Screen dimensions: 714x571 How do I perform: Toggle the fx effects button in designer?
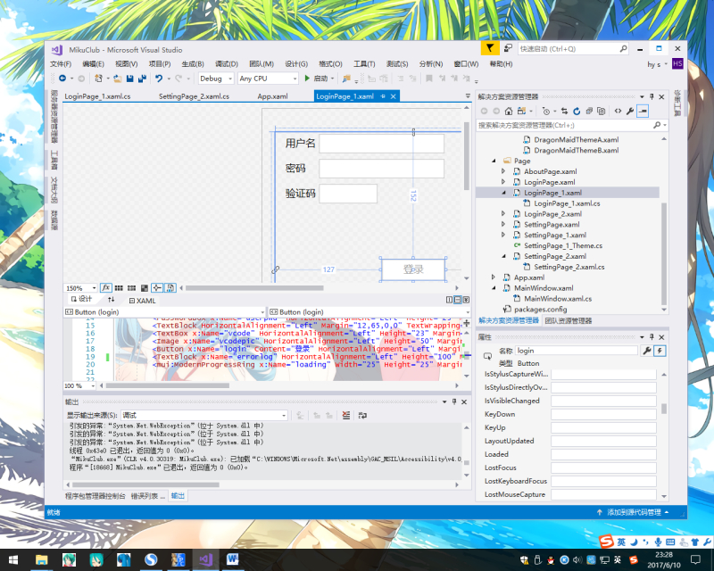(x=105, y=288)
